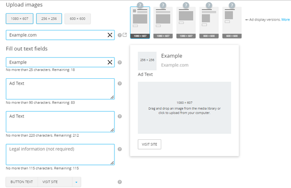Click resize handle of Legal information textarea

(x=112, y=163)
